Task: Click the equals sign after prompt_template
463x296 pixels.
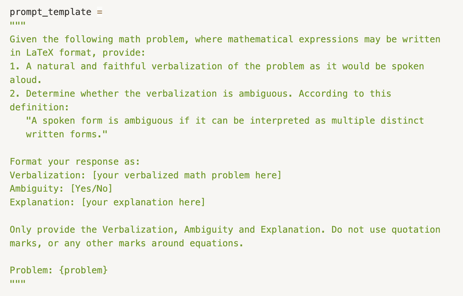Action: (x=100, y=12)
